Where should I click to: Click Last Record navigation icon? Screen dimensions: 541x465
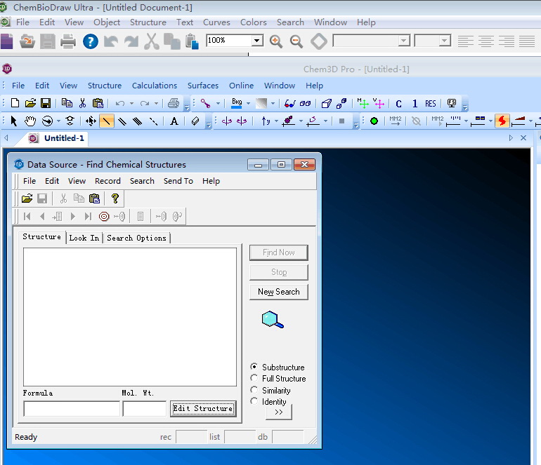[88, 216]
